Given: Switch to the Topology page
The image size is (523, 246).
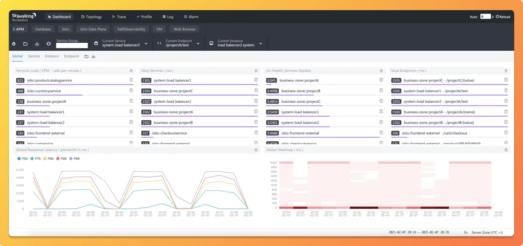Looking at the screenshot, I should [x=91, y=17].
